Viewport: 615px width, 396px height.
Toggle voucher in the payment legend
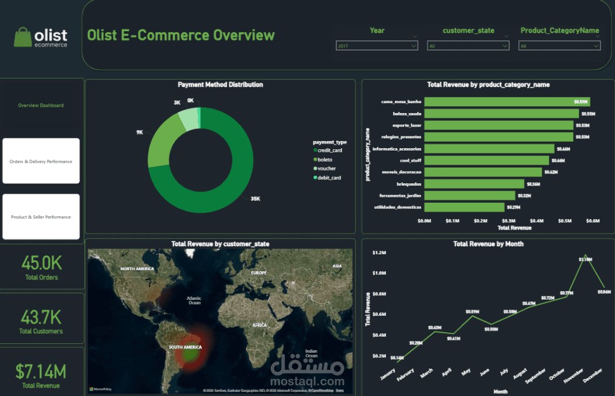[327, 168]
